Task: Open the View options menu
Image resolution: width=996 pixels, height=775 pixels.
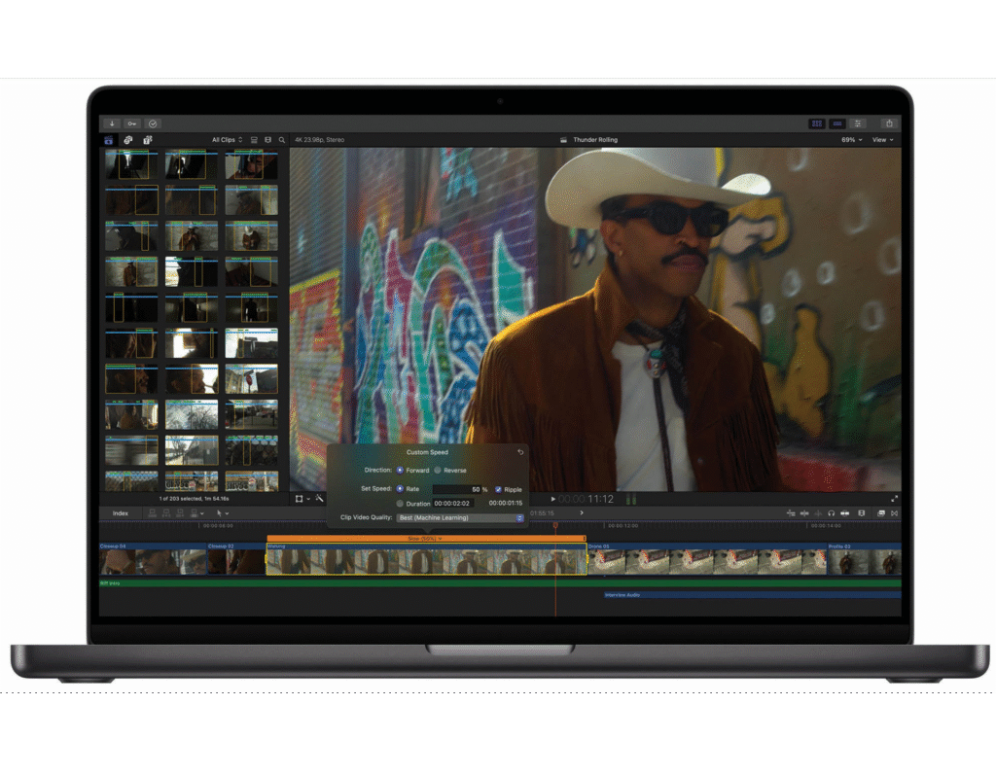Action: point(882,140)
